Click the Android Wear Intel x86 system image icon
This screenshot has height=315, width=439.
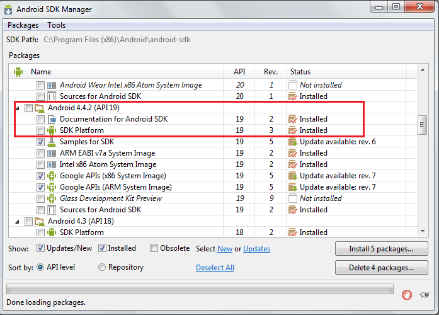click(52, 85)
